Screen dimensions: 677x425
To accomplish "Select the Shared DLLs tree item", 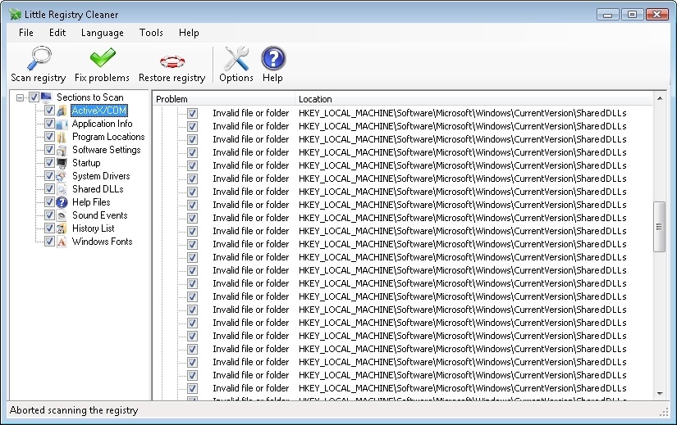I will [98, 189].
